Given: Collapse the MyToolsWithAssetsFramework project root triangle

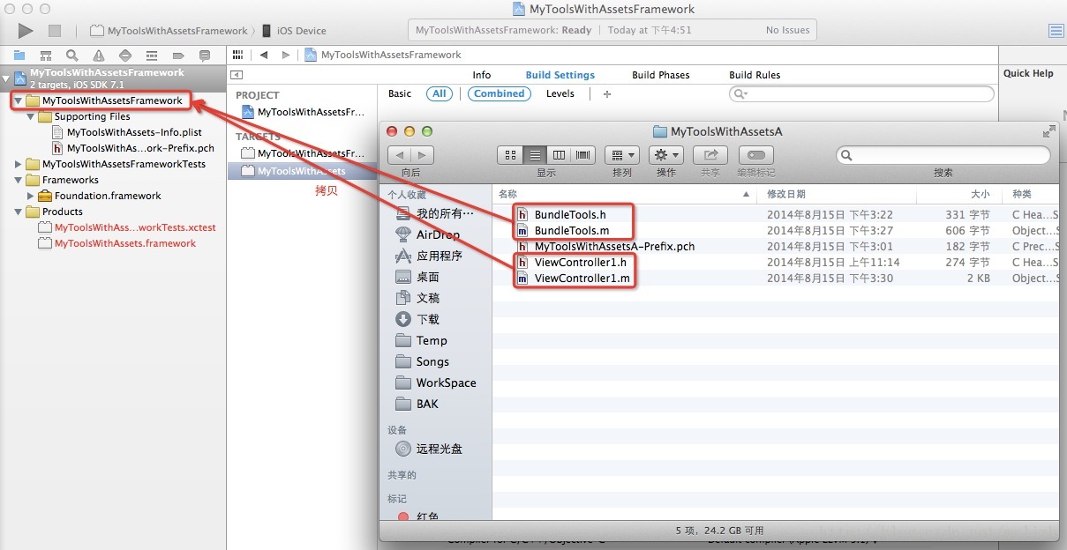Looking at the screenshot, I should pos(7,78).
